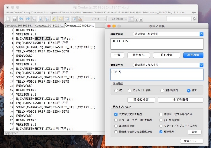Open the 最近置換した文字列 dropdown
211x148 pixels.
pyautogui.click(x=168, y=65)
